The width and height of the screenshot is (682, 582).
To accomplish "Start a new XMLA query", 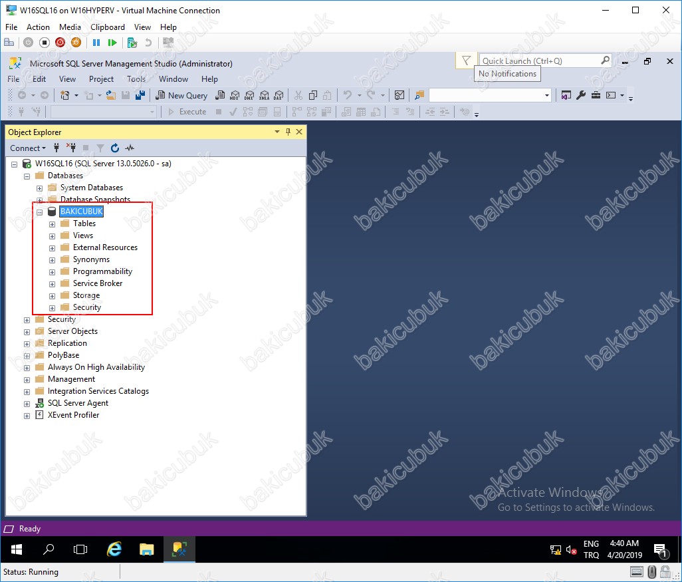I will [265, 95].
